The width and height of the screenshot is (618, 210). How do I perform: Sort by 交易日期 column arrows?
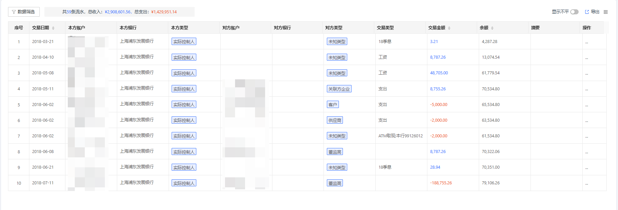coord(53,28)
